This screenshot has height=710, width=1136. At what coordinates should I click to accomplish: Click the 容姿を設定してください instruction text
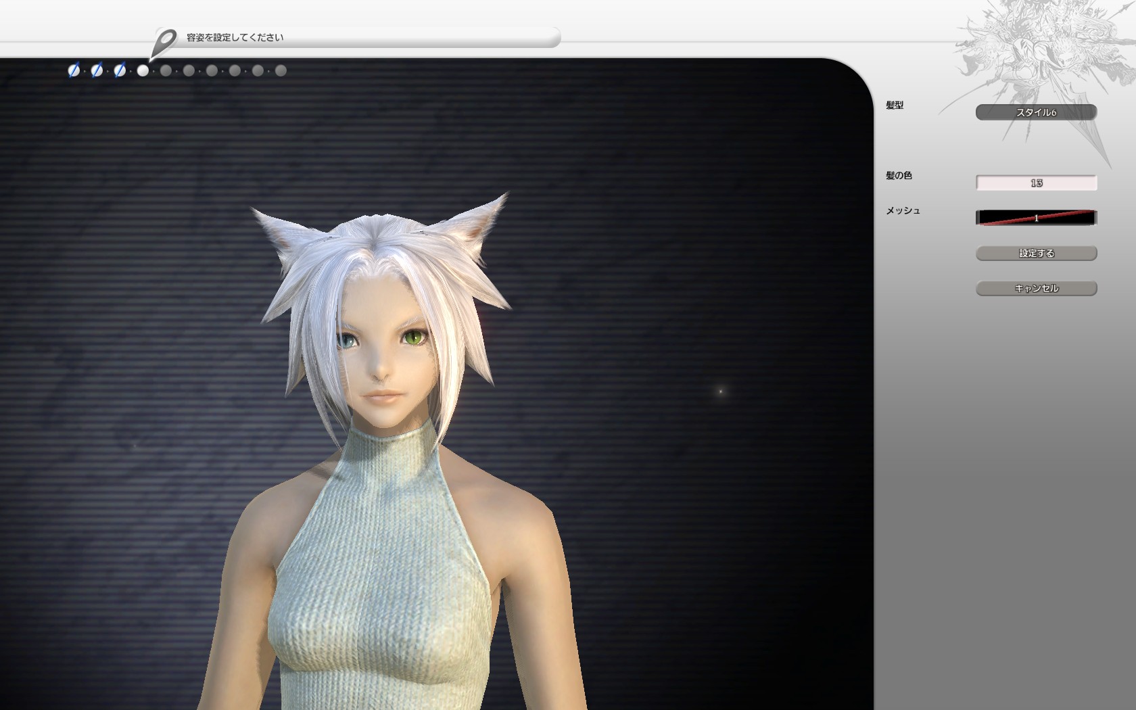coord(235,37)
